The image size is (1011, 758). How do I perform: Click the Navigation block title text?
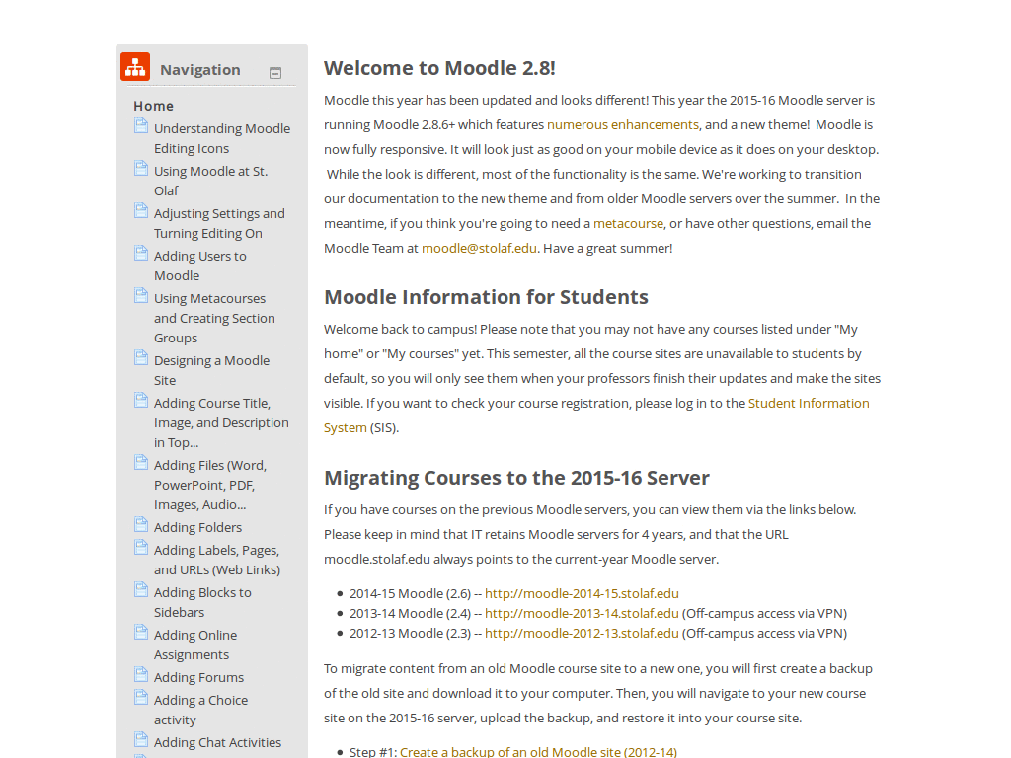click(x=199, y=70)
